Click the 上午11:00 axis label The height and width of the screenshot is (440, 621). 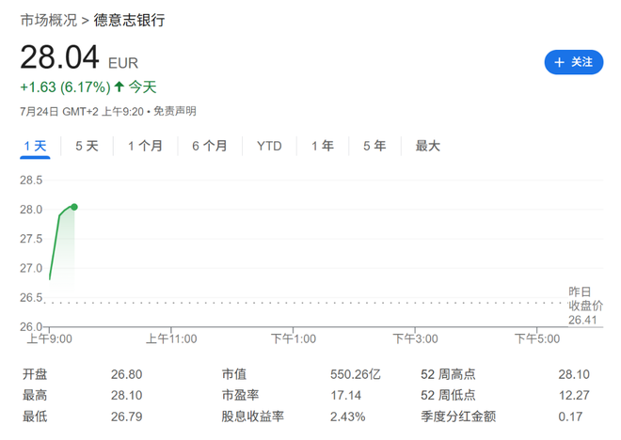[171, 339]
